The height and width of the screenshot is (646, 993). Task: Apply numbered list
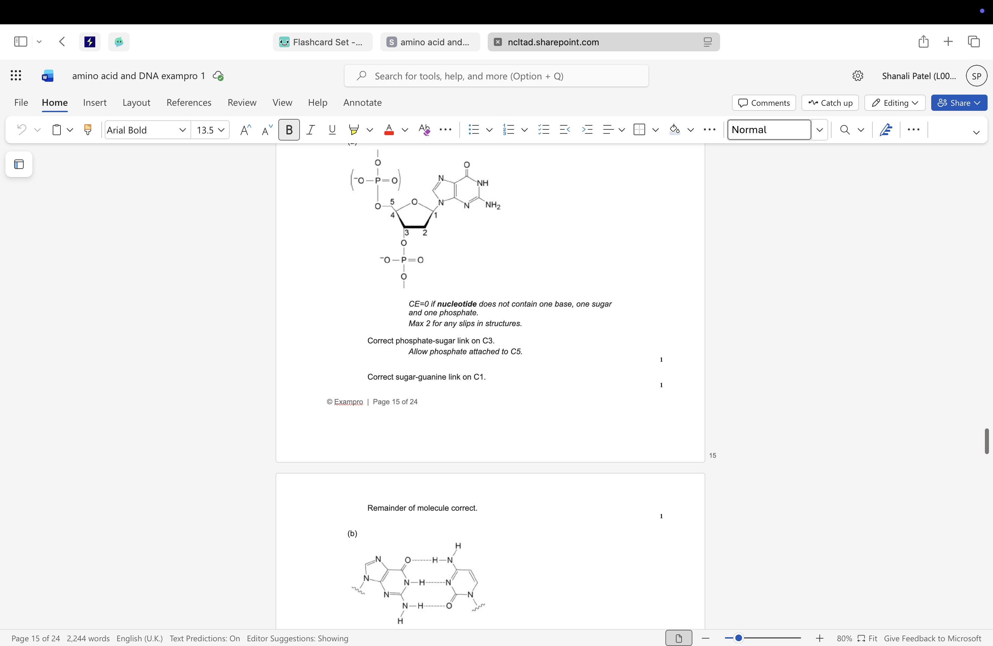pos(509,130)
